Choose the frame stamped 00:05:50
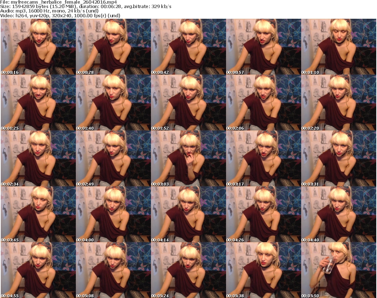The width and height of the screenshot is (377, 298). click(x=339, y=270)
